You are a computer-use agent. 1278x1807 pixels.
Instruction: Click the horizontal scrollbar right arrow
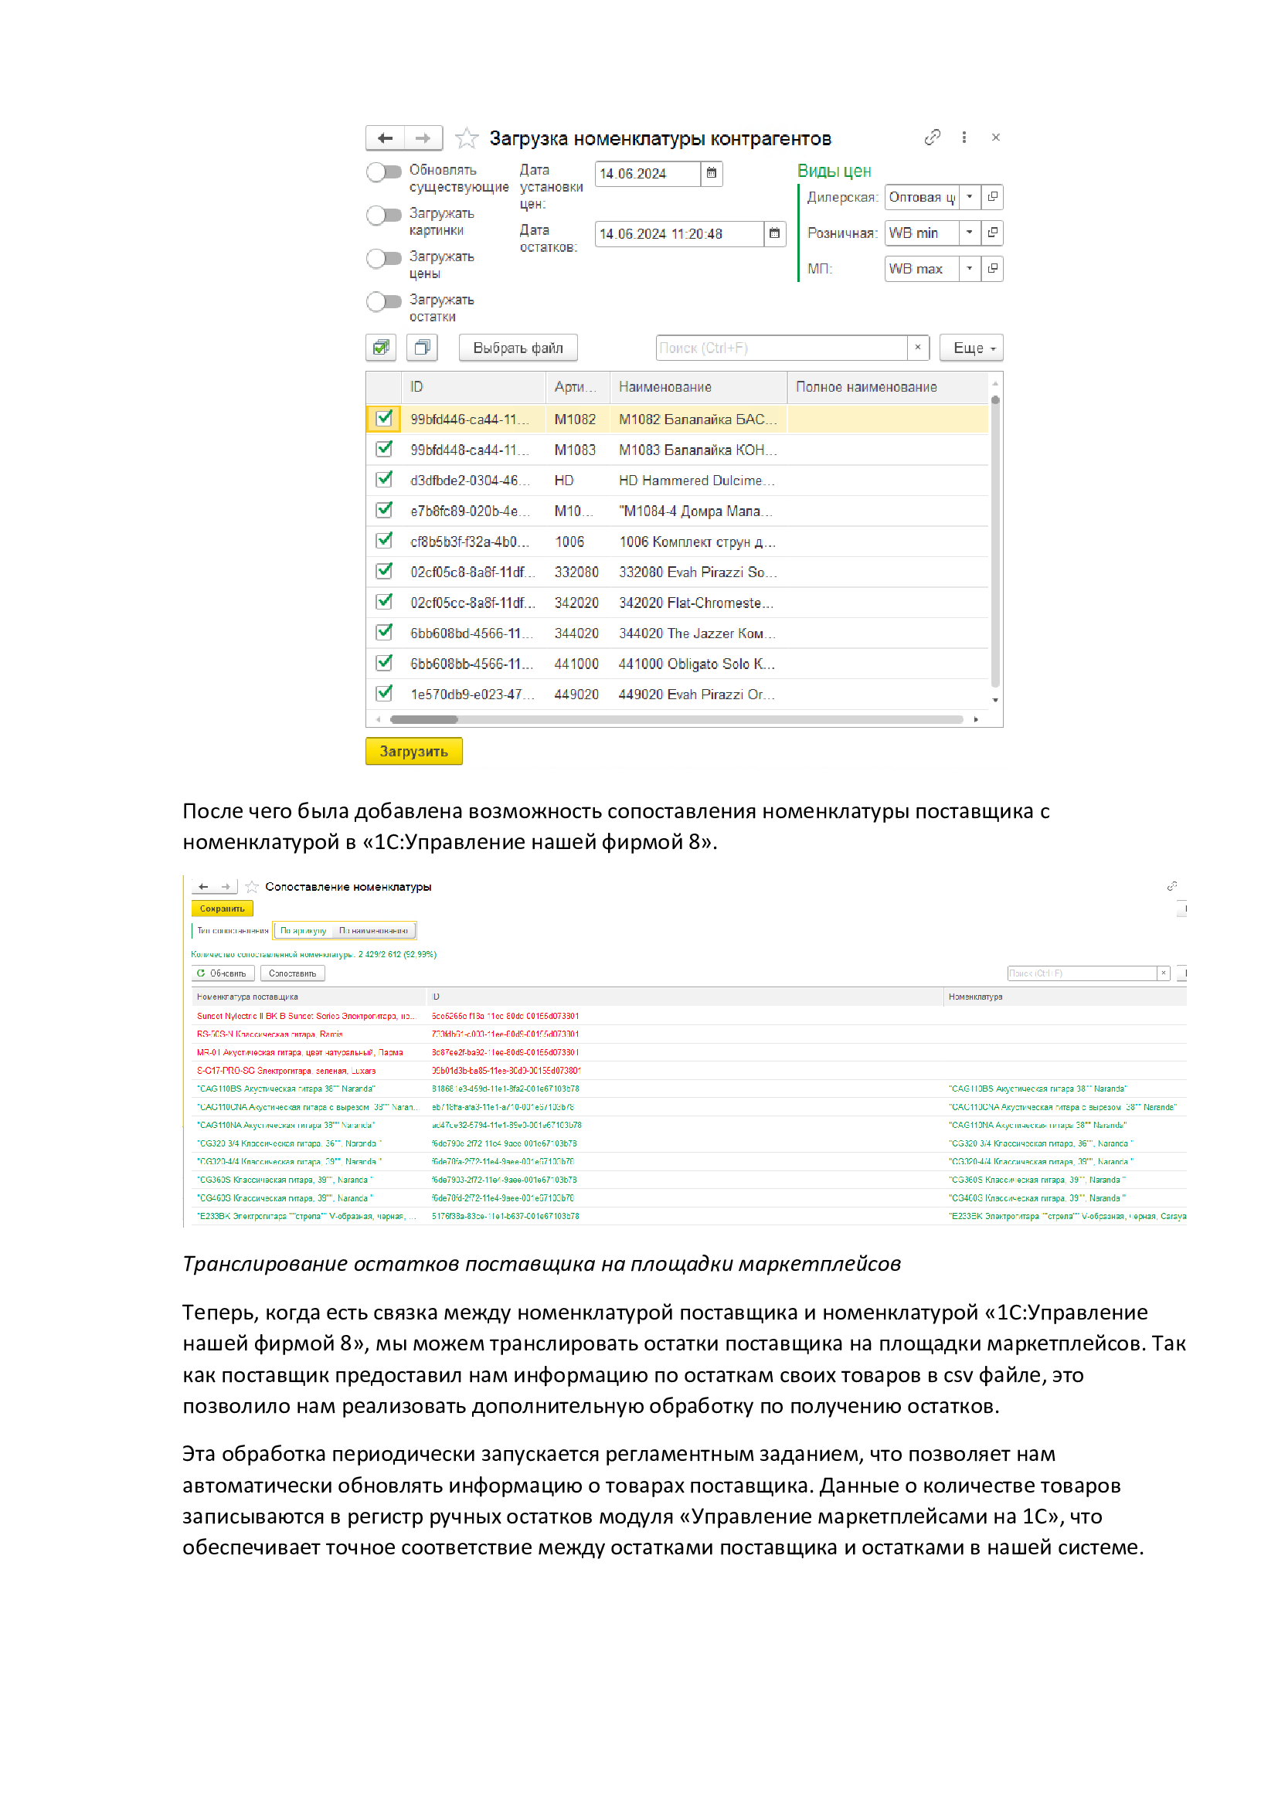[x=977, y=719]
